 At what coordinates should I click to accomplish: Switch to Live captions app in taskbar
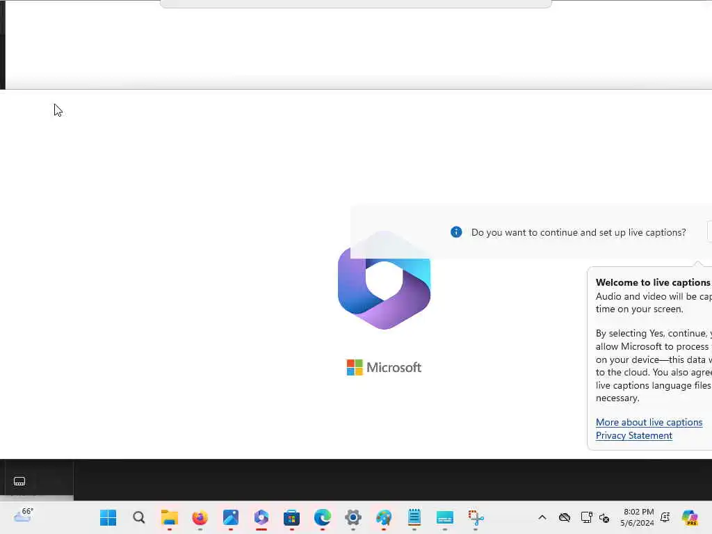[444, 517]
